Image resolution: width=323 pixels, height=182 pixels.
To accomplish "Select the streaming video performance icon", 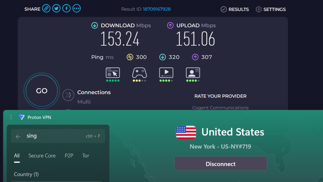I will (166, 73).
